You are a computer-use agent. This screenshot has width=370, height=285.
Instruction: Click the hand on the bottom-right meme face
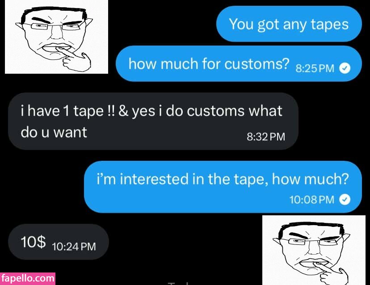(x=334, y=275)
